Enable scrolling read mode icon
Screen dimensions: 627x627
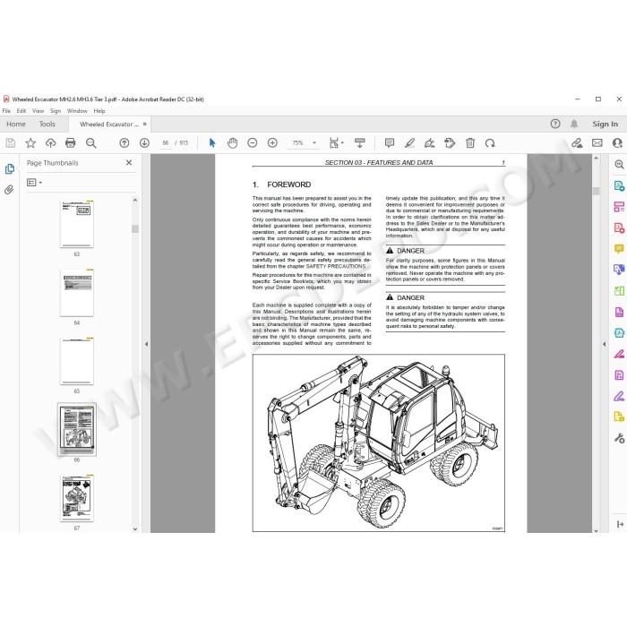[359, 142]
